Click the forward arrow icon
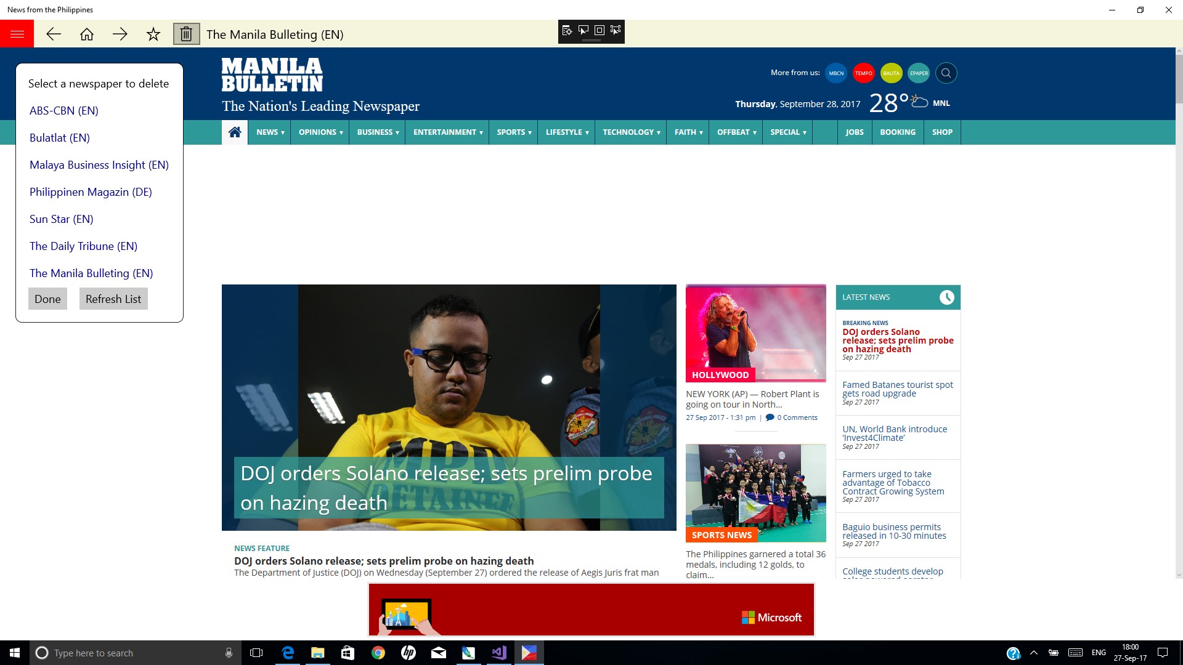This screenshot has width=1183, height=665. tap(120, 34)
